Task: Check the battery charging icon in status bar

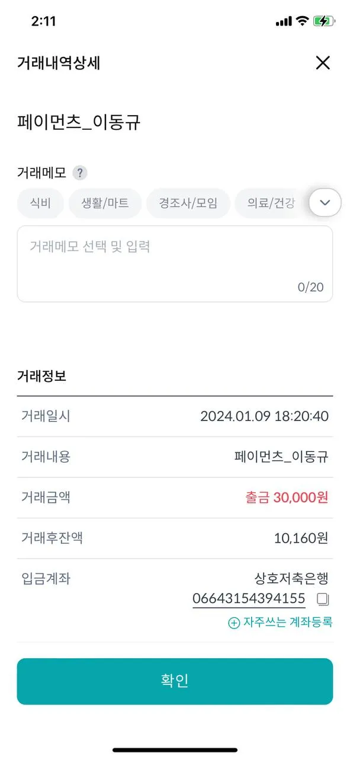Action: click(x=324, y=21)
